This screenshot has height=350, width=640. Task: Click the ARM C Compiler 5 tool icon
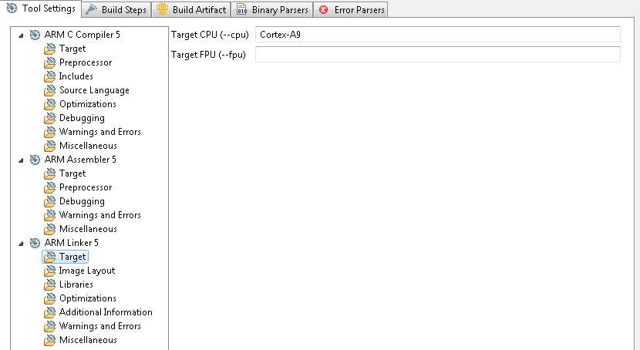click(x=35, y=35)
